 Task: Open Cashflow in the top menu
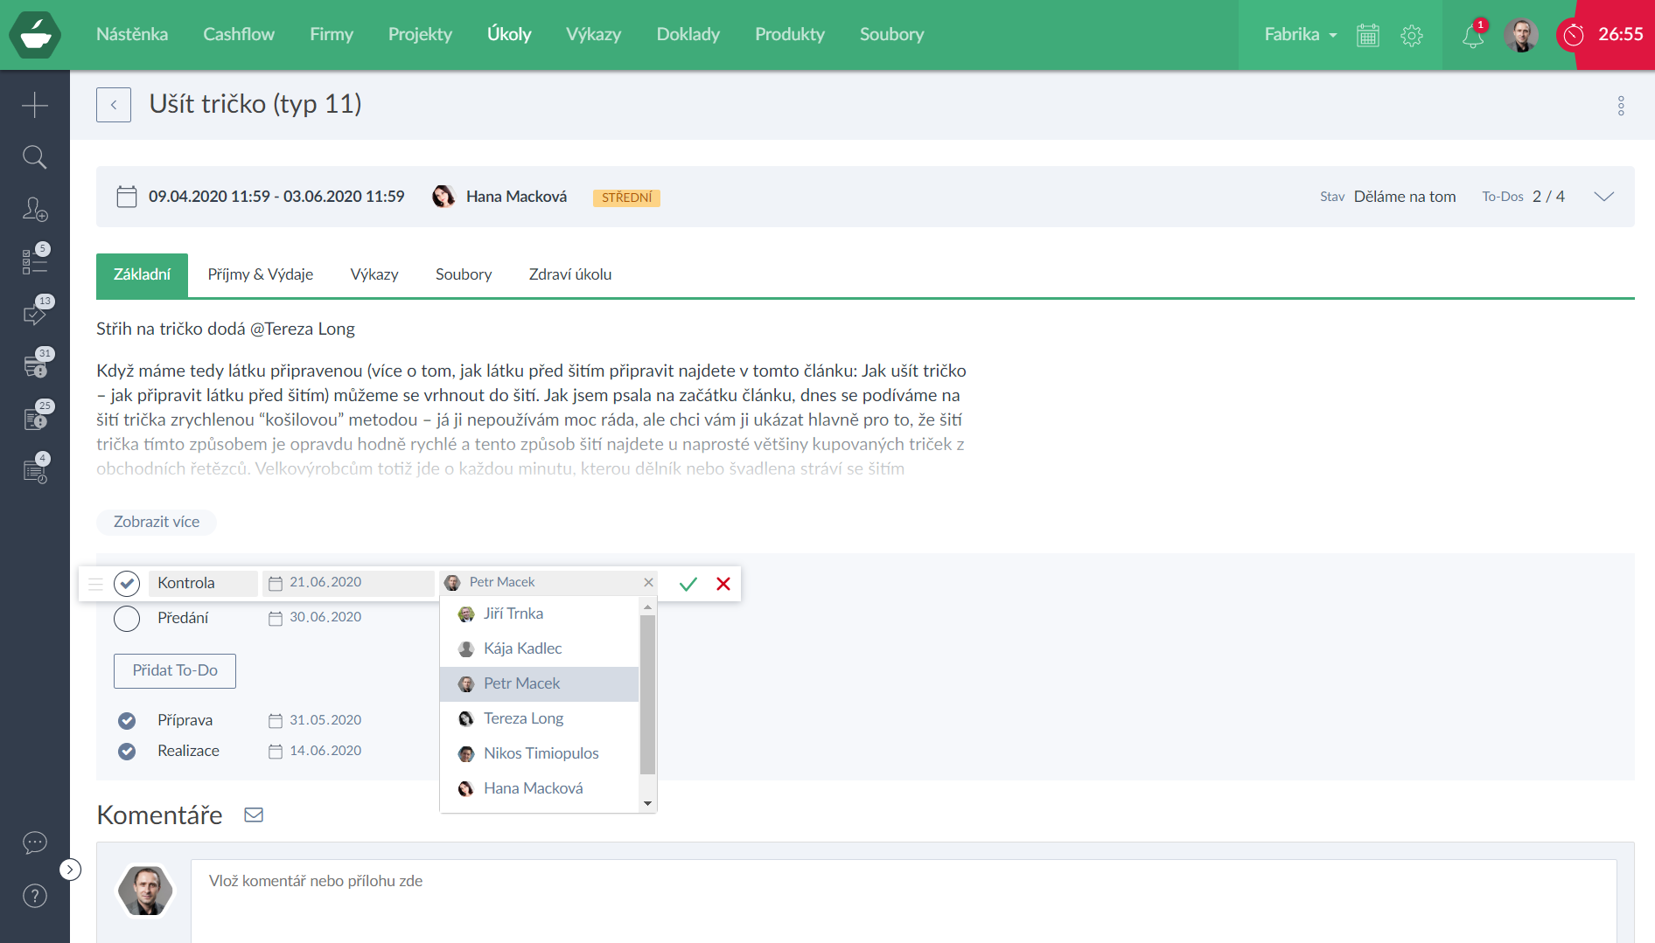[x=239, y=34]
